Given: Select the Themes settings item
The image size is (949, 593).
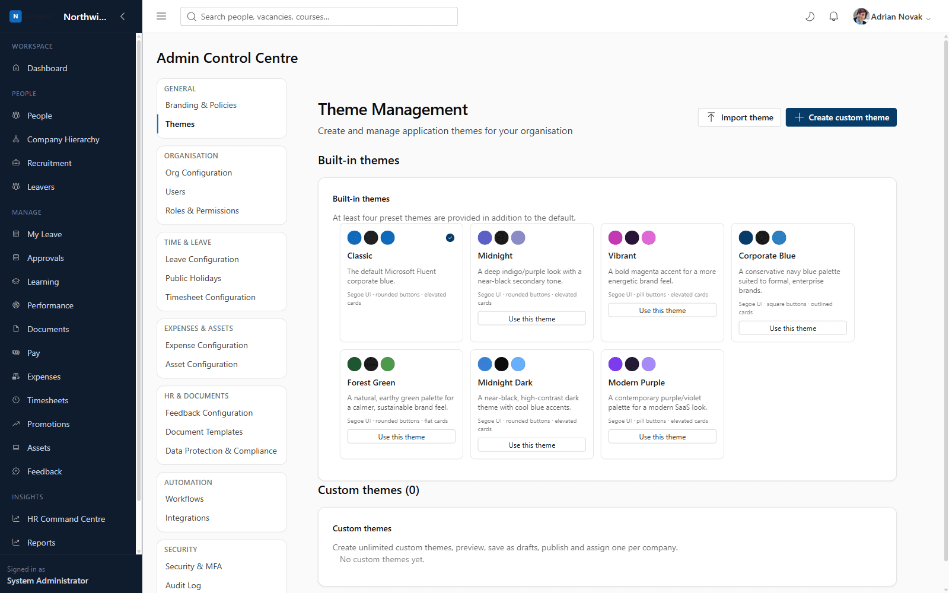Looking at the screenshot, I should pos(180,124).
